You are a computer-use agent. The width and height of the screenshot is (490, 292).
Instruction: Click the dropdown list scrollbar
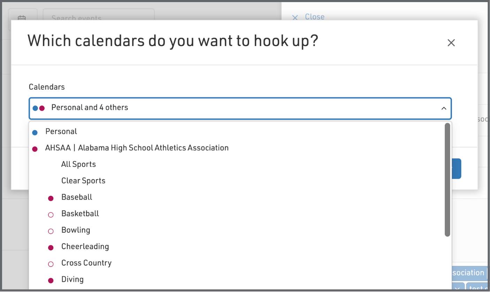[x=447, y=180]
